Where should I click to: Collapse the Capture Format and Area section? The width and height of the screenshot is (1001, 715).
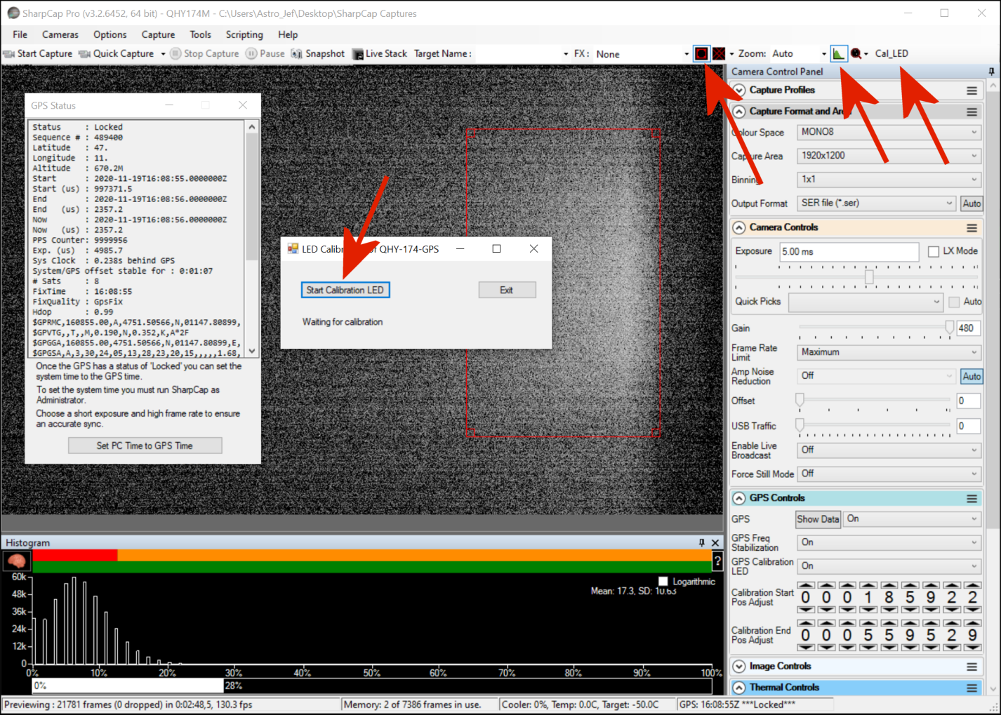tap(739, 112)
